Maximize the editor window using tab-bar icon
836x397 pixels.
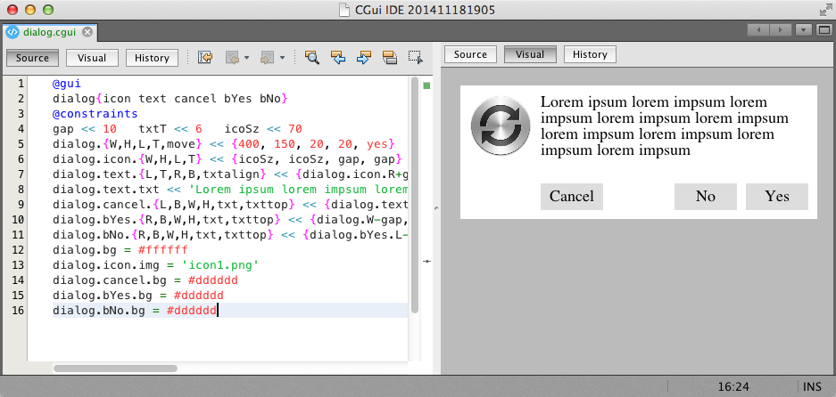[825, 30]
